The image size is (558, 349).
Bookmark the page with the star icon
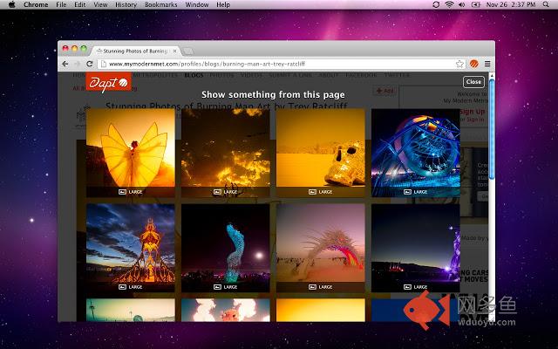tap(459, 64)
